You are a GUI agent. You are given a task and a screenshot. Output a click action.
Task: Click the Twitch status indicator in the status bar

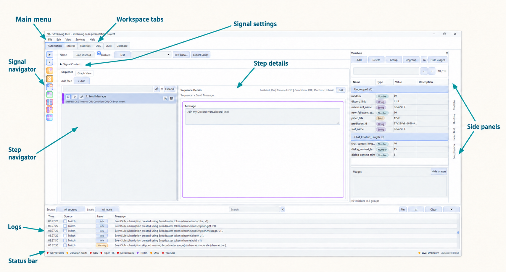click(x=142, y=253)
